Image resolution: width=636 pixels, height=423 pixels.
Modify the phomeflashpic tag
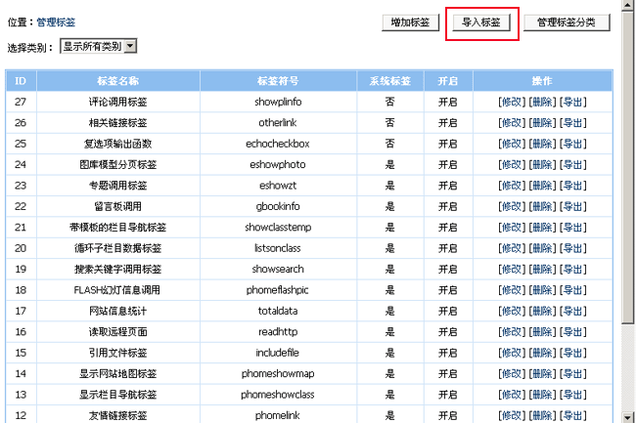pos(511,289)
